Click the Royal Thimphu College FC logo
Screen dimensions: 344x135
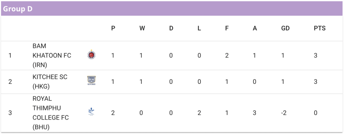click(91, 111)
